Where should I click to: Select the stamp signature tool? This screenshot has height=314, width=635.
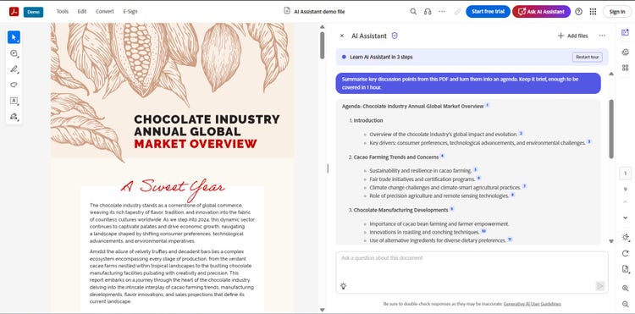pos(14,117)
